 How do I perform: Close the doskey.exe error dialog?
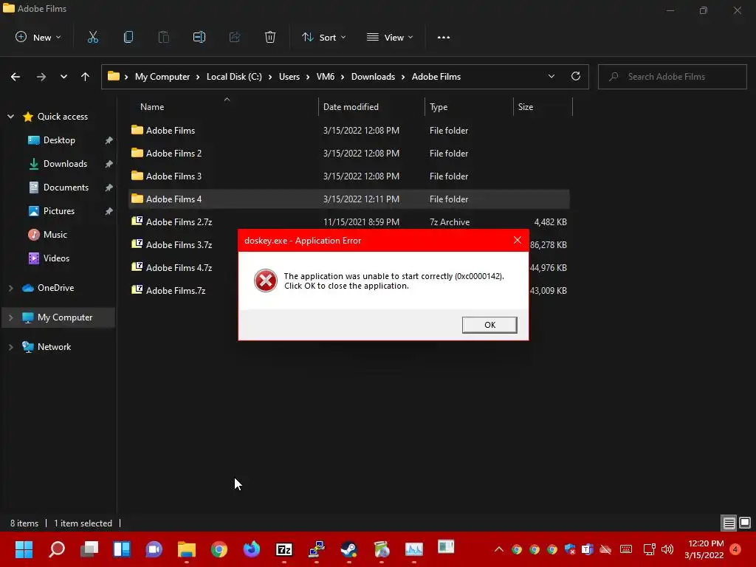click(518, 240)
